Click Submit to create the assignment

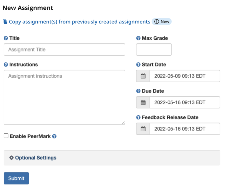[x=16, y=178]
